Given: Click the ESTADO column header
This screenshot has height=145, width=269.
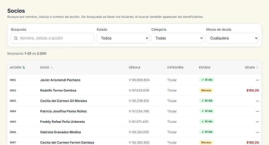Looking at the screenshot, I should pyautogui.click(x=205, y=68).
